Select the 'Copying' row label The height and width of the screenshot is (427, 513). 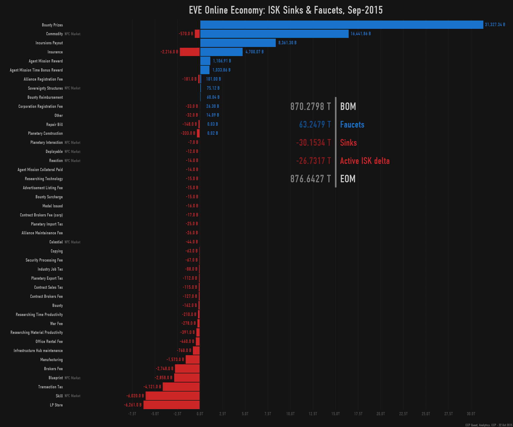point(57,251)
